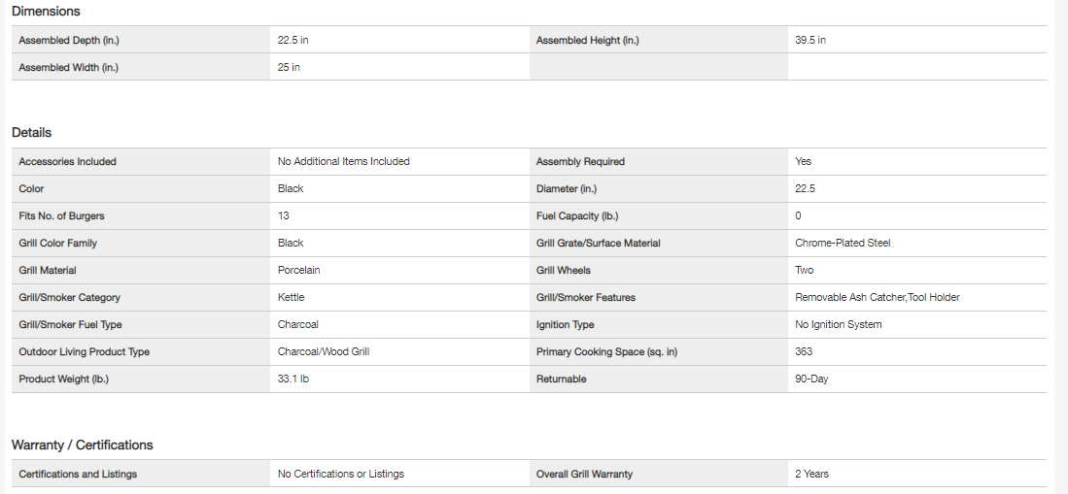Screen dimensions: 1068x494
Task: Click the Grill/Smoker Category value Kettle
Action: (x=291, y=298)
